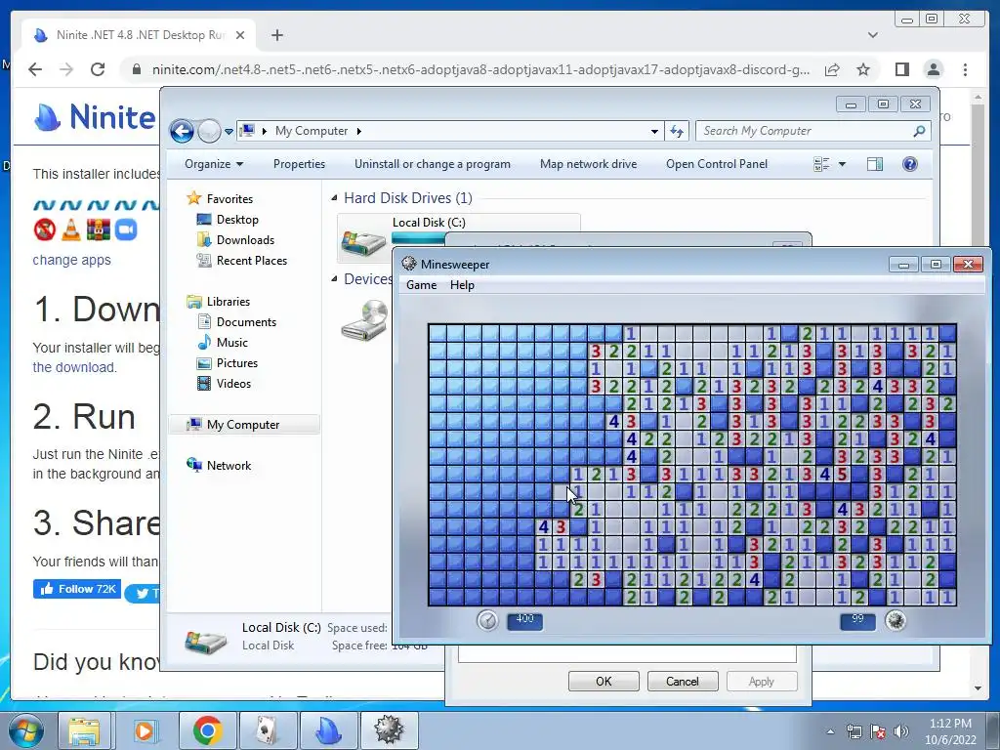Click the Cancel button in Properties dialog
Screen dimensions: 1000x750
tap(683, 681)
